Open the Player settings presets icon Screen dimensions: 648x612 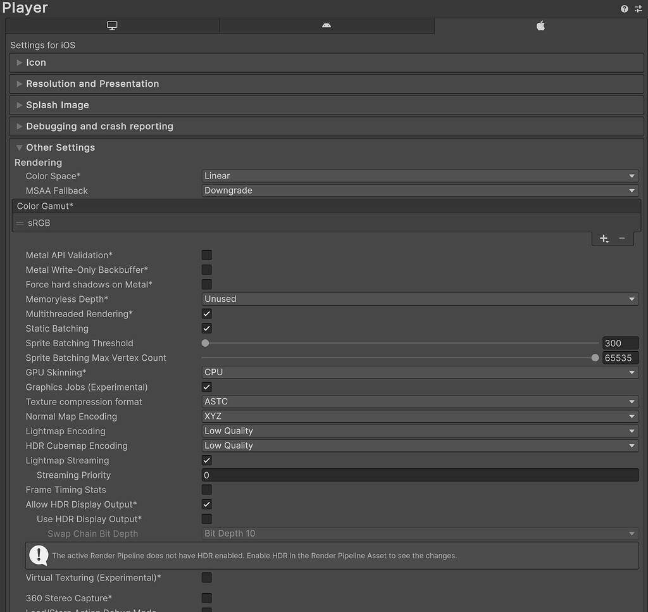(x=638, y=8)
